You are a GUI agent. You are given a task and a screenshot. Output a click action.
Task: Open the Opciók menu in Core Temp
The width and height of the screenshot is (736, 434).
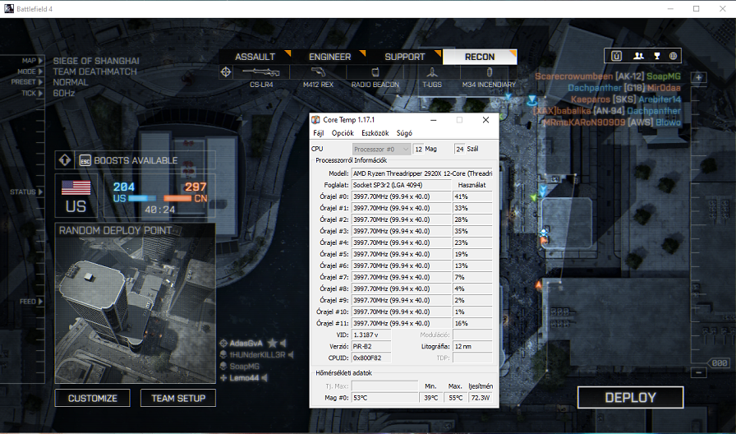[343, 133]
